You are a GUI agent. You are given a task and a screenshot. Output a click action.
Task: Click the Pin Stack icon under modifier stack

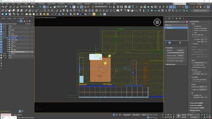point(166,43)
